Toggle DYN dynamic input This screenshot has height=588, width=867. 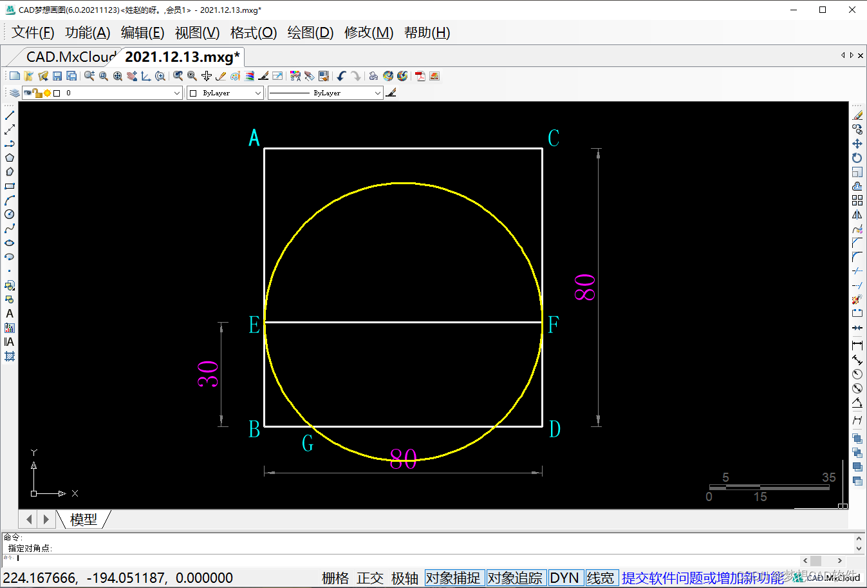click(x=564, y=578)
